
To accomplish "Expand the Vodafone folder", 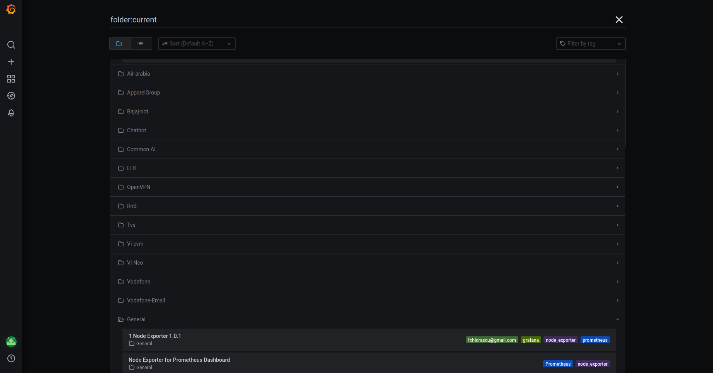I will pyautogui.click(x=368, y=282).
